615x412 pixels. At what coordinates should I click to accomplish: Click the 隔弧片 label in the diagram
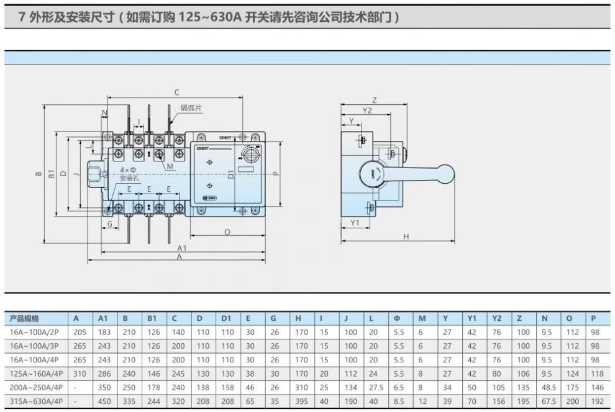pos(191,108)
